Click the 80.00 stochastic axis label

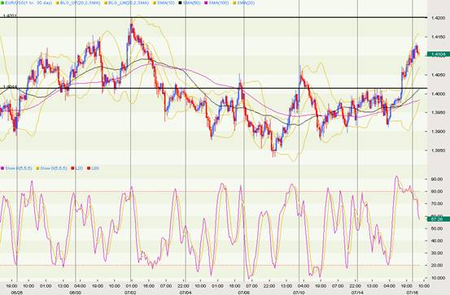click(437, 191)
